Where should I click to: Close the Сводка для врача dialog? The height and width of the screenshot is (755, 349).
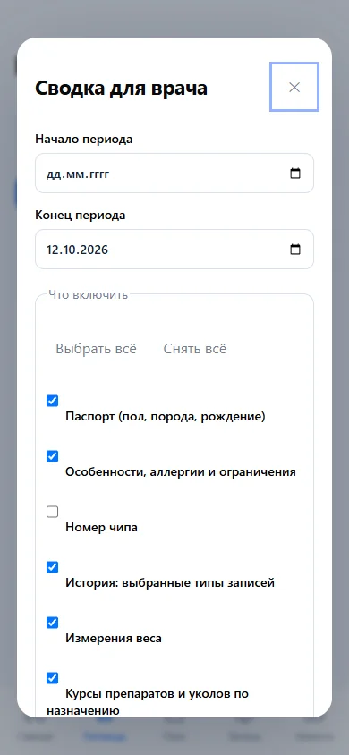pos(294,87)
